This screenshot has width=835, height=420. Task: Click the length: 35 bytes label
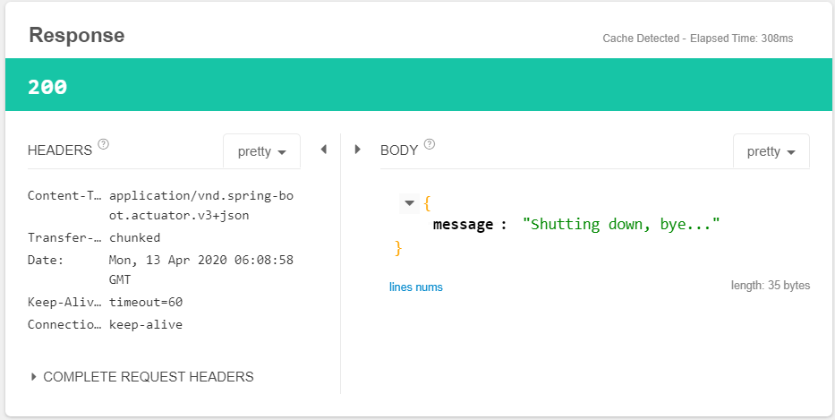tap(770, 286)
